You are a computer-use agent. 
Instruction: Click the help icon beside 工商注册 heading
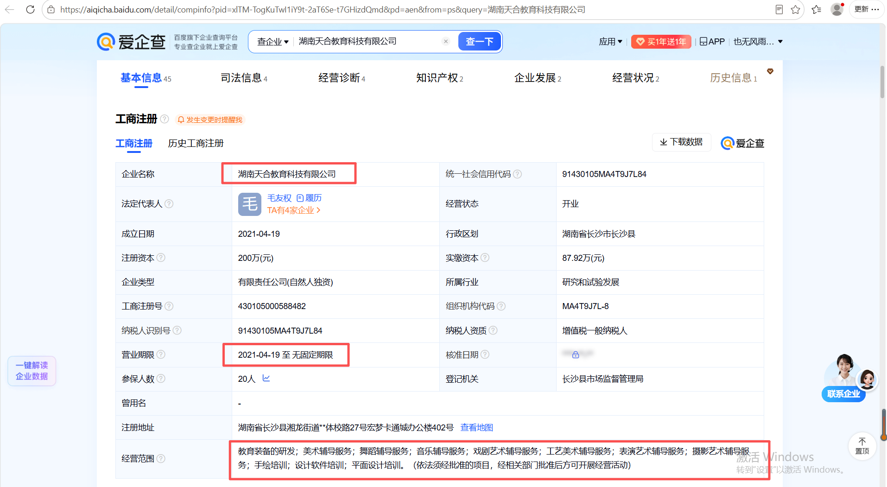coord(165,119)
